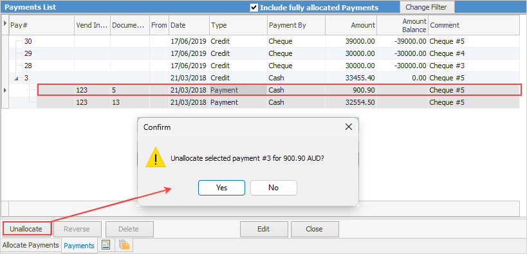The image size is (527, 254).
Task: Collapse the payment 3 tree node
Action: [x=17, y=78]
